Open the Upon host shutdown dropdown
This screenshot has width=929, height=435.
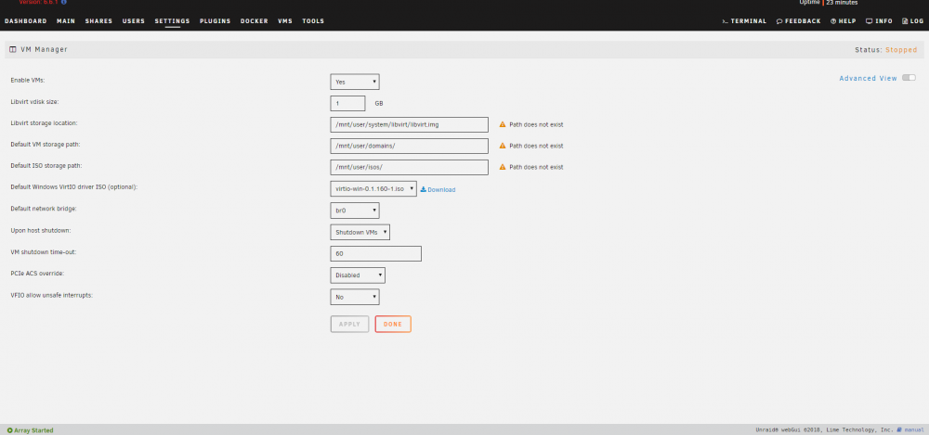360,232
